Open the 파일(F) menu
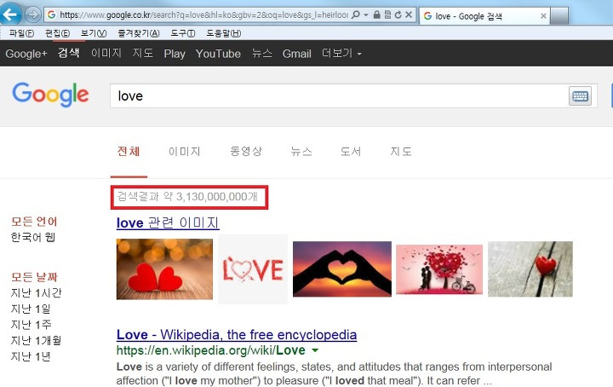This screenshot has height=387, width=613. (21, 33)
